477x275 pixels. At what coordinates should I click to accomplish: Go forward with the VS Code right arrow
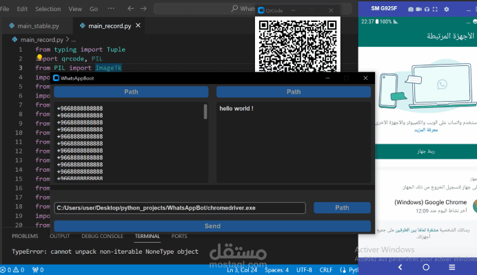143,8
